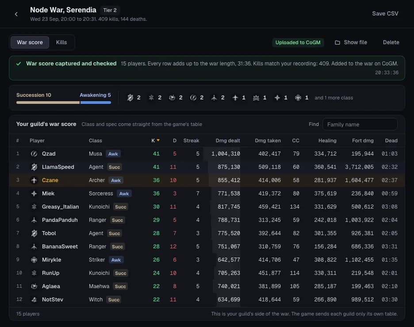Click Mirykle's Healing value 308,822
Image resolution: width=414 pixels, height=327 pixels.
[x=325, y=260]
